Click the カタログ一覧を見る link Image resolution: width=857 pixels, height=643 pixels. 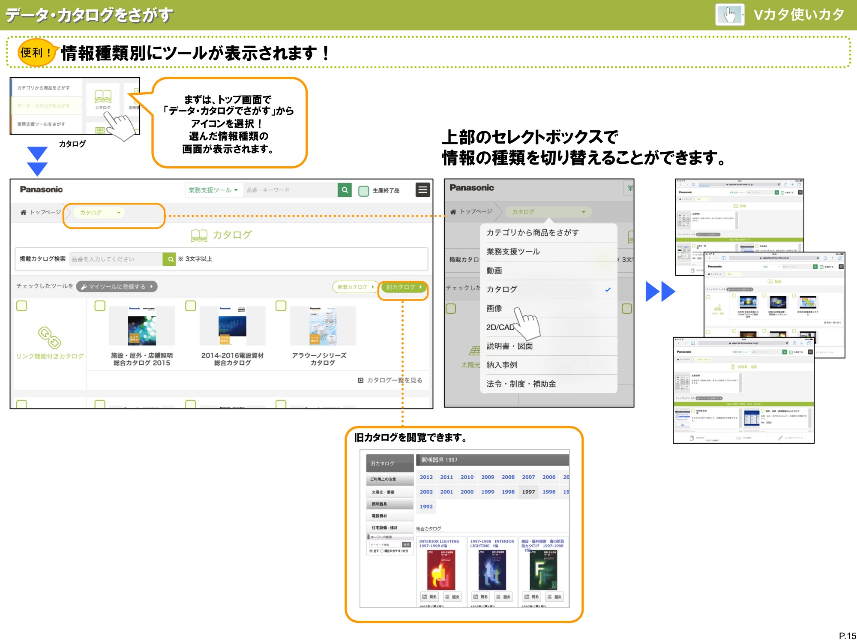[390, 380]
